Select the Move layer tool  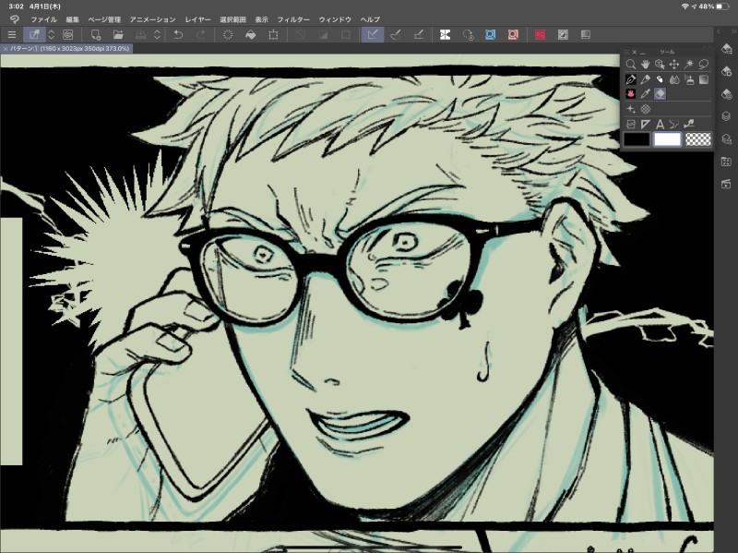pos(674,65)
